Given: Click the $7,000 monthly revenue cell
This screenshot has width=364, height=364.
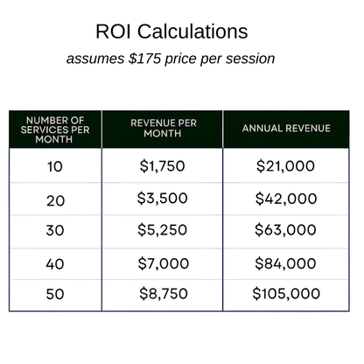Looking at the screenshot, I should 163,264.
